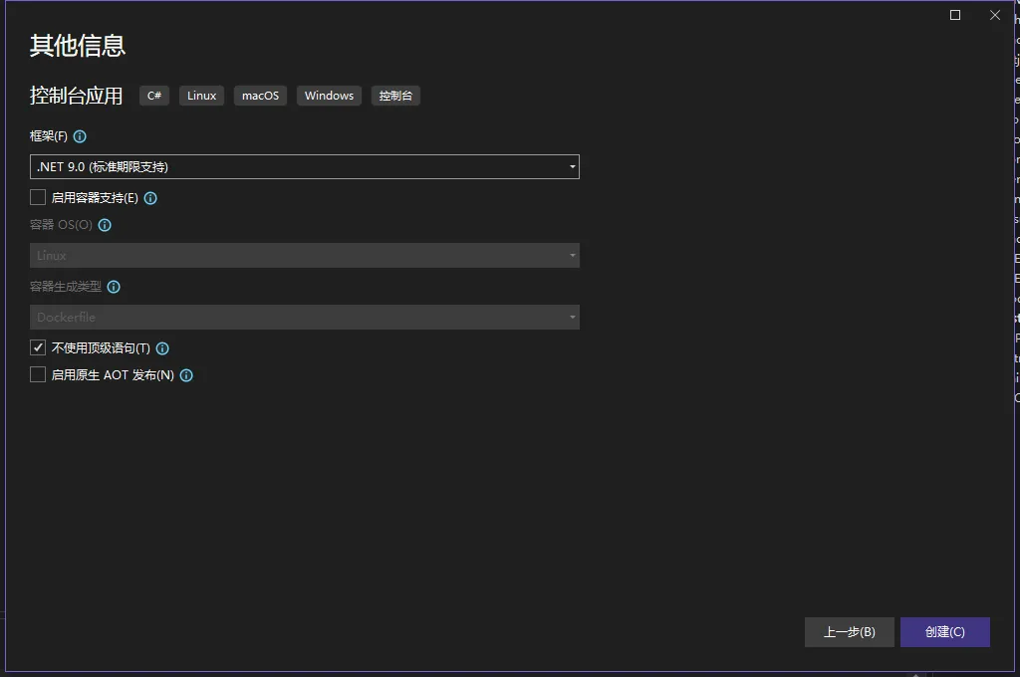Enable the 启用容器支持(E) checkbox

coord(37,196)
